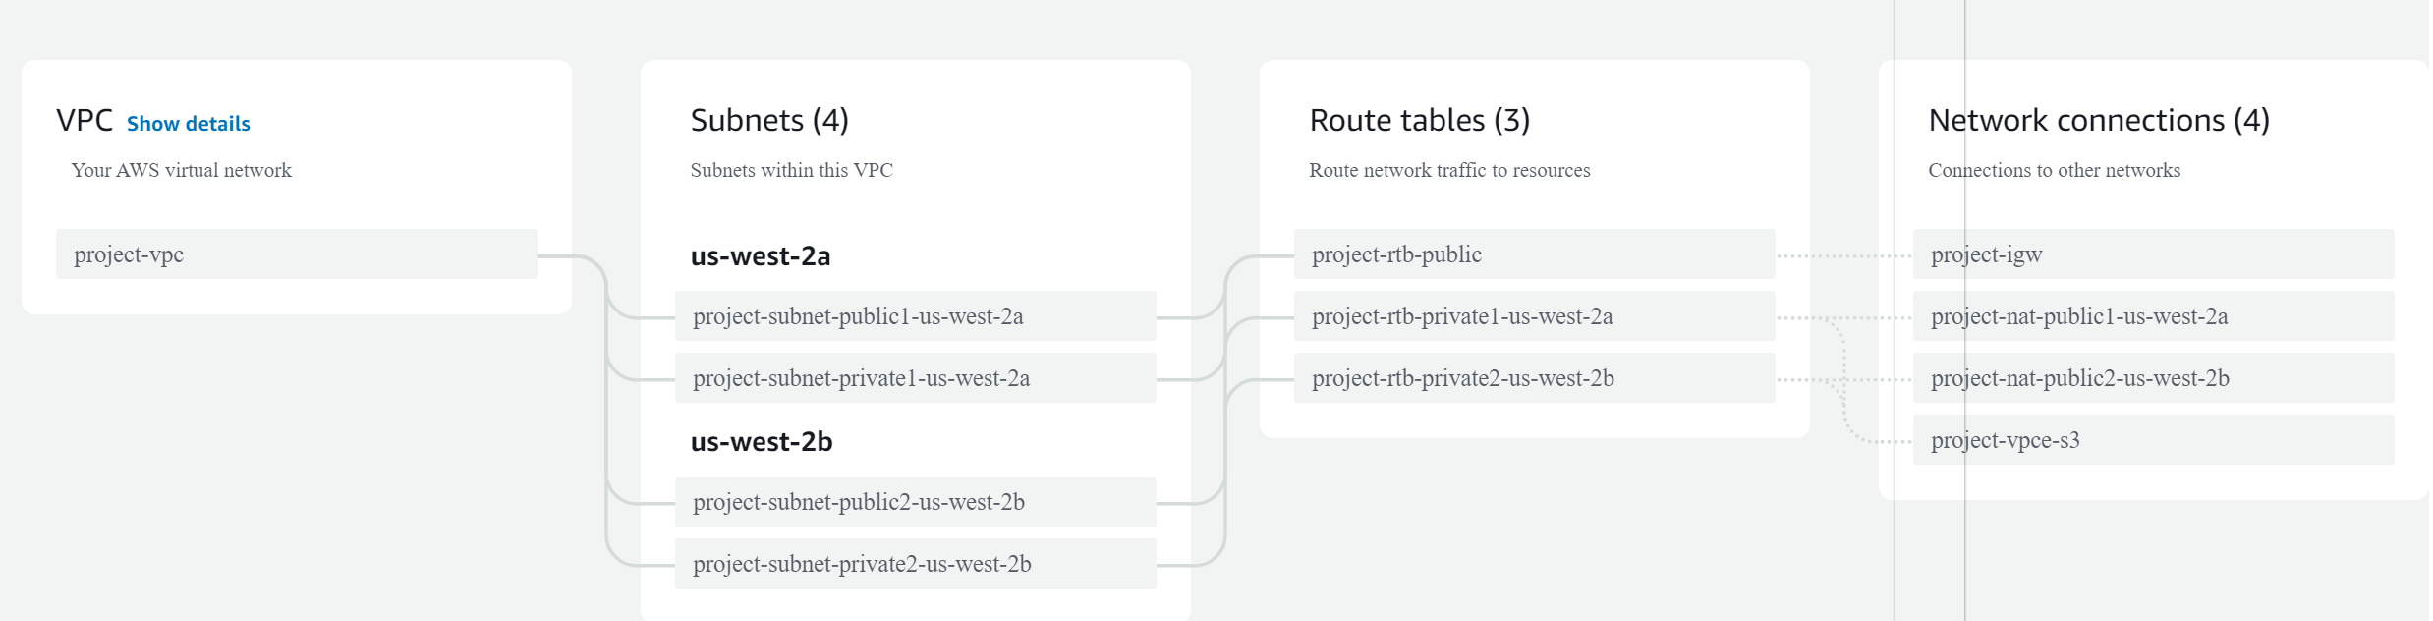Select the project-vpce-s3 endpoint
Image resolution: width=2433 pixels, height=621 pixels.
[x=2153, y=440]
